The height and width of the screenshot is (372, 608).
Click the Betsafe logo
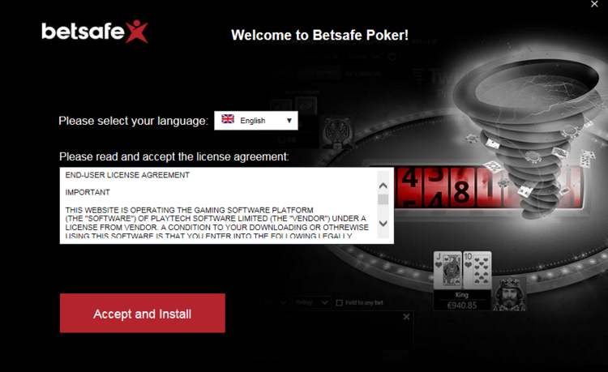point(95,32)
